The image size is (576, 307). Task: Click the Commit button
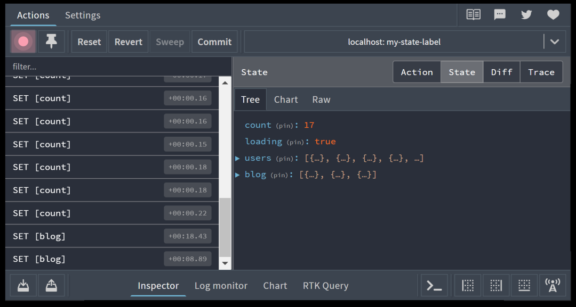click(x=214, y=42)
